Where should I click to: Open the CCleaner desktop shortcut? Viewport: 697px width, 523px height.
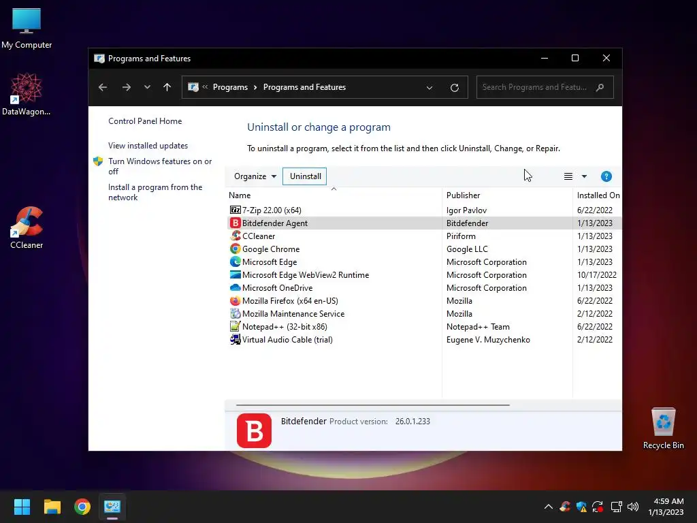(27, 227)
